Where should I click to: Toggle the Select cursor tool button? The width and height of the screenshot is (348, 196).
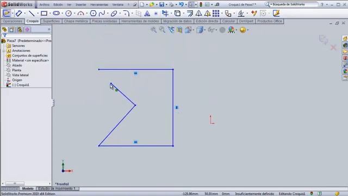point(191,4)
